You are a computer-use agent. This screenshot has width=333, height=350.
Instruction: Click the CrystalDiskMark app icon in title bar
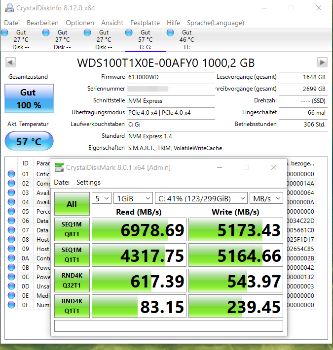(59, 167)
